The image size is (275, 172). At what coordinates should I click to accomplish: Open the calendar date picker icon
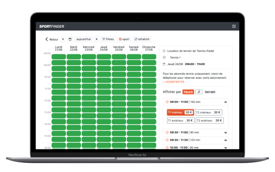[70, 39]
